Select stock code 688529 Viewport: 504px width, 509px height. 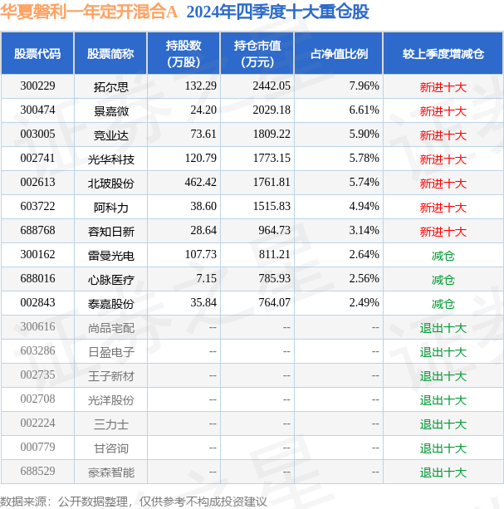[x=37, y=470]
